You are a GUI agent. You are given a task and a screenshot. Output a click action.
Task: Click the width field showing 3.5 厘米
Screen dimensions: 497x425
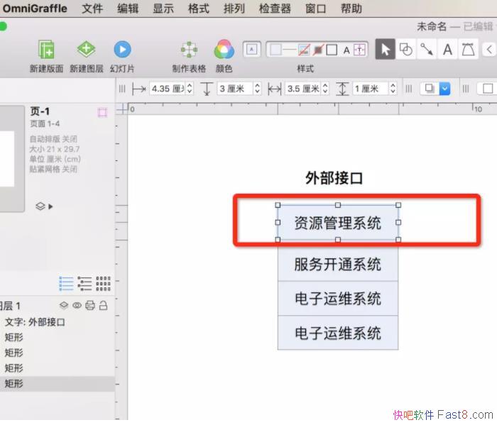(x=303, y=89)
